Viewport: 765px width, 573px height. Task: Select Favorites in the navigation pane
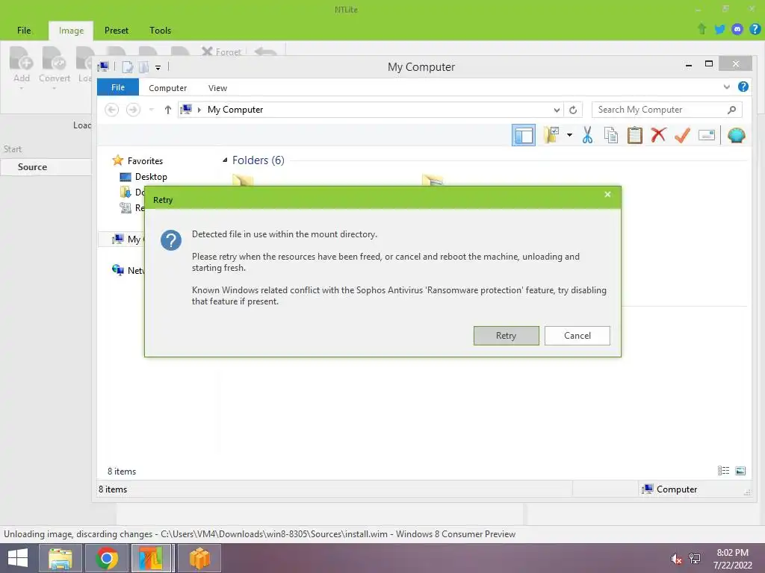pyautogui.click(x=146, y=161)
